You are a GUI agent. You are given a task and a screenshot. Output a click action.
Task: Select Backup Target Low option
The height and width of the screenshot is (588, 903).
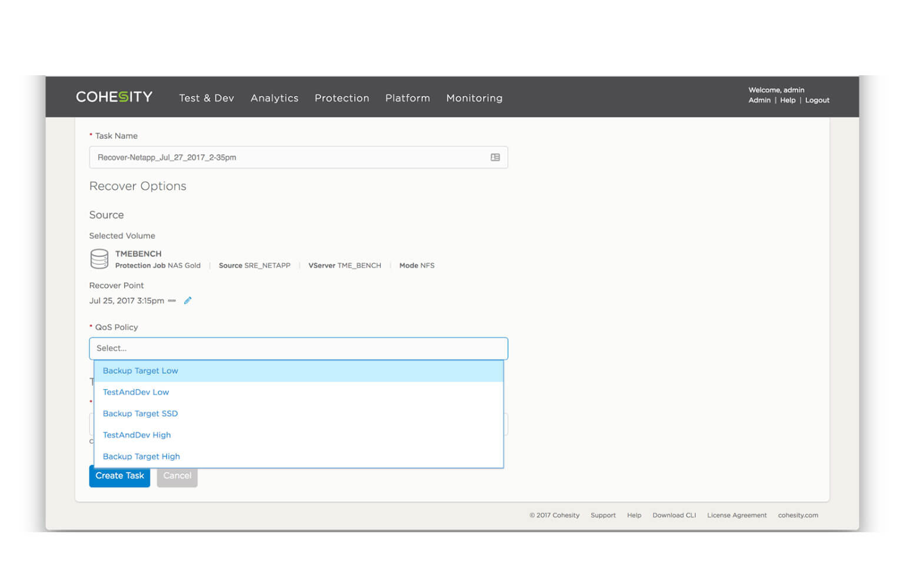click(x=141, y=371)
